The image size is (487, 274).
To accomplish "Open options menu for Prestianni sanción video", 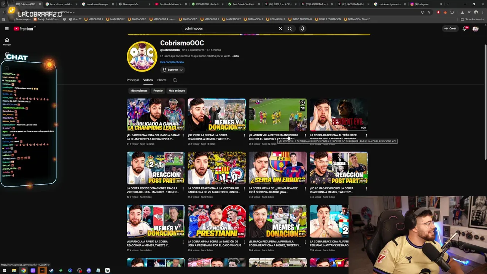I will pos(244,242).
